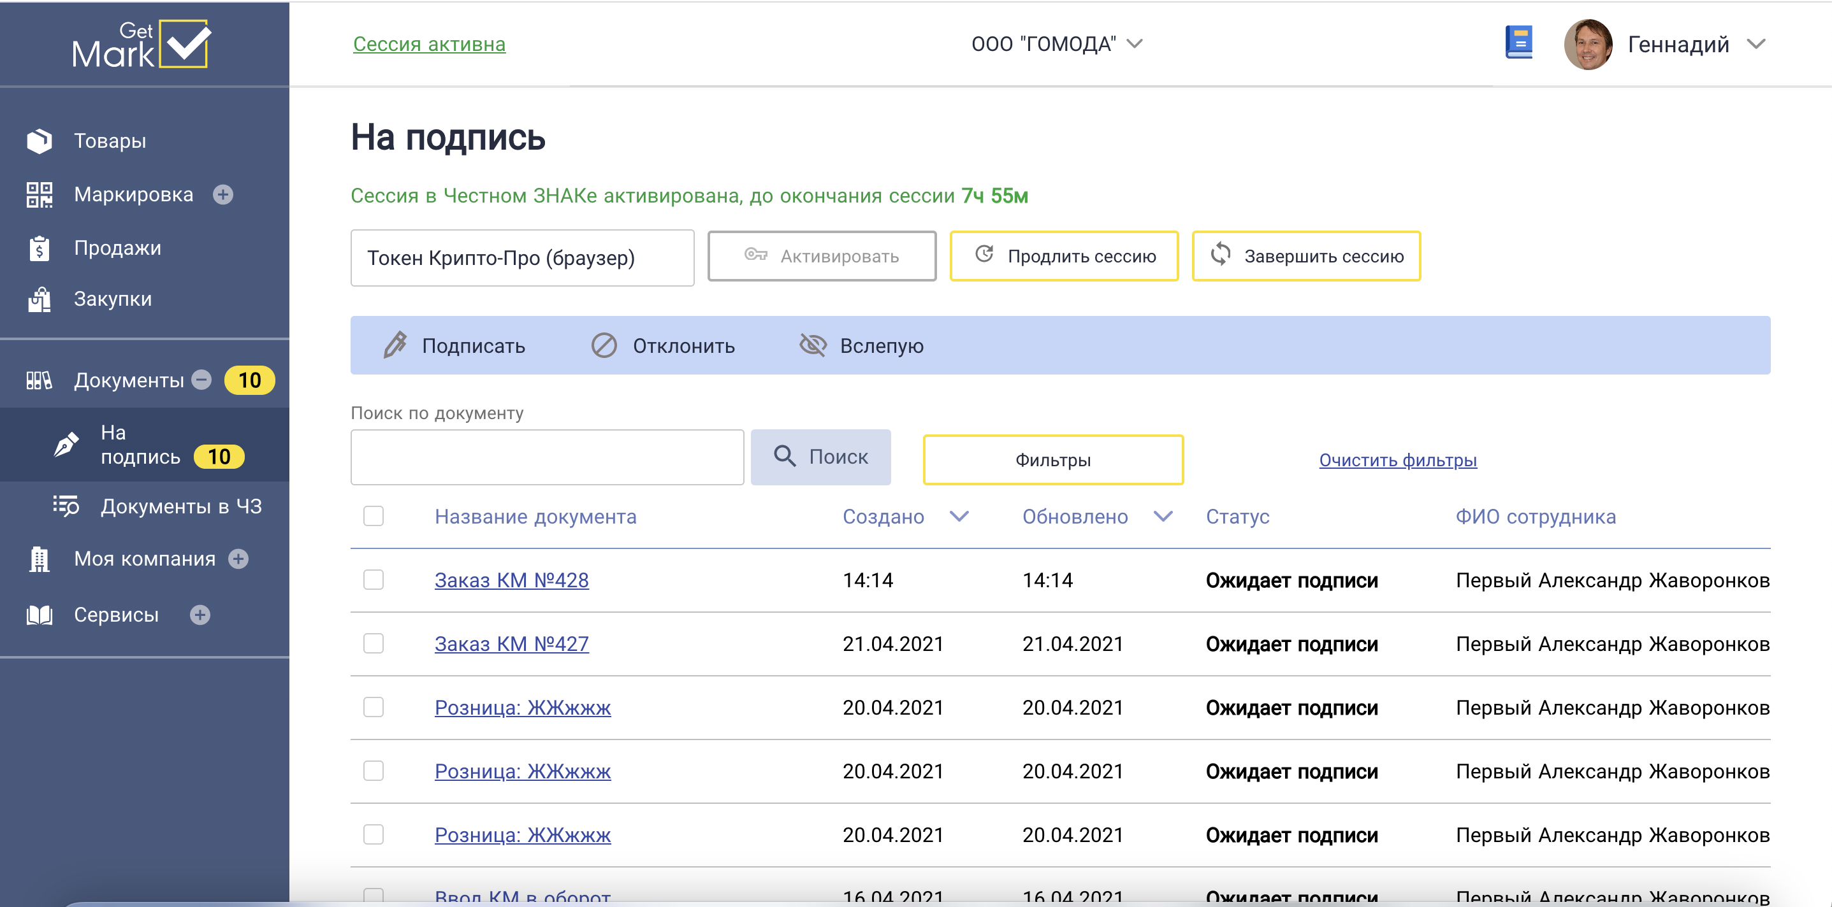This screenshot has width=1832, height=907.
Task: Click the yellow 10 badge beside Документы
Action: tap(250, 380)
